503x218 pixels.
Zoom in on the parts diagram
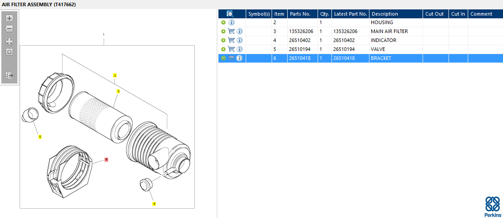[9, 19]
